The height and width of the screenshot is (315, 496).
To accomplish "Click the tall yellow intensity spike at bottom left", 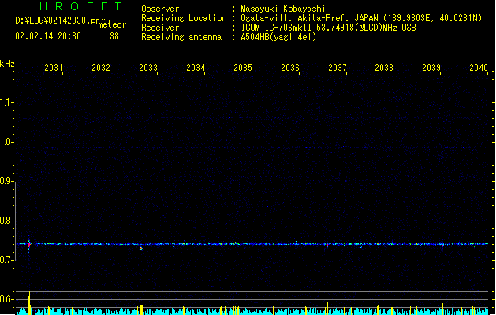I will 29,303.
